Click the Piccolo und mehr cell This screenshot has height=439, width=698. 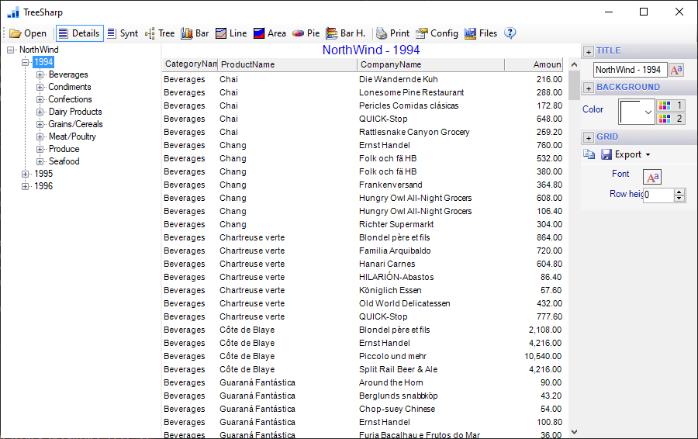tap(392, 356)
